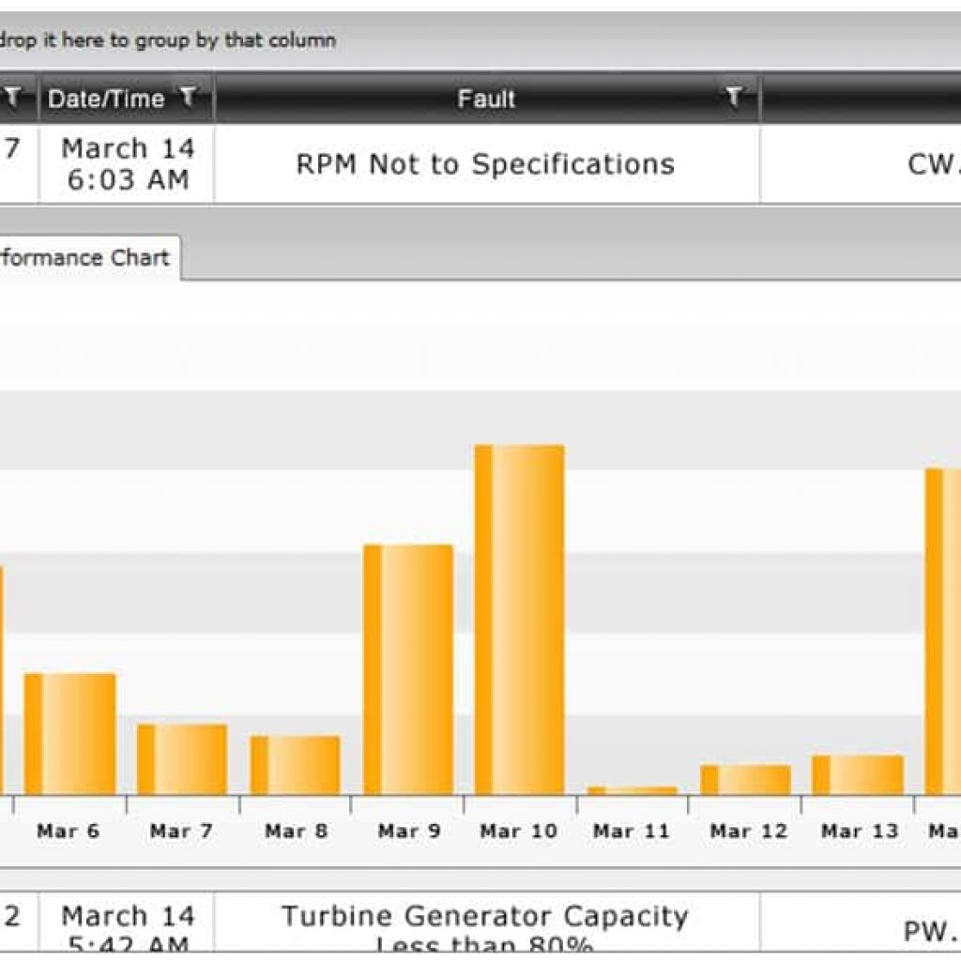Click the small Mar 11 bar

click(631, 788)
